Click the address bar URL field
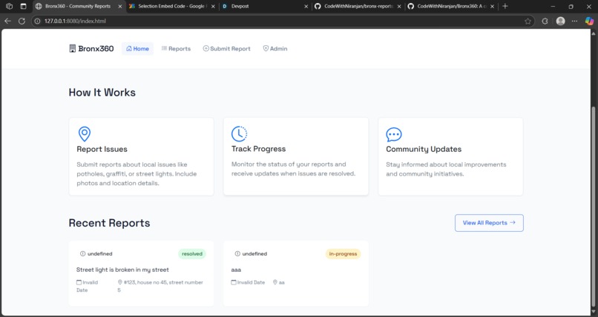The width and height of the screenshot is (598, 317). coord(282,21)
